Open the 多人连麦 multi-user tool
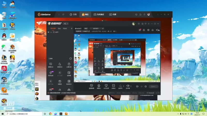The width and height of the screenshot is (207, 116). (x=60, y=74)
